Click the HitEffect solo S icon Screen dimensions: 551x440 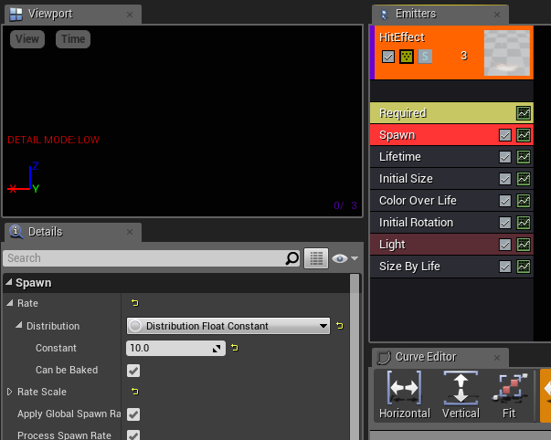(425, 57)
